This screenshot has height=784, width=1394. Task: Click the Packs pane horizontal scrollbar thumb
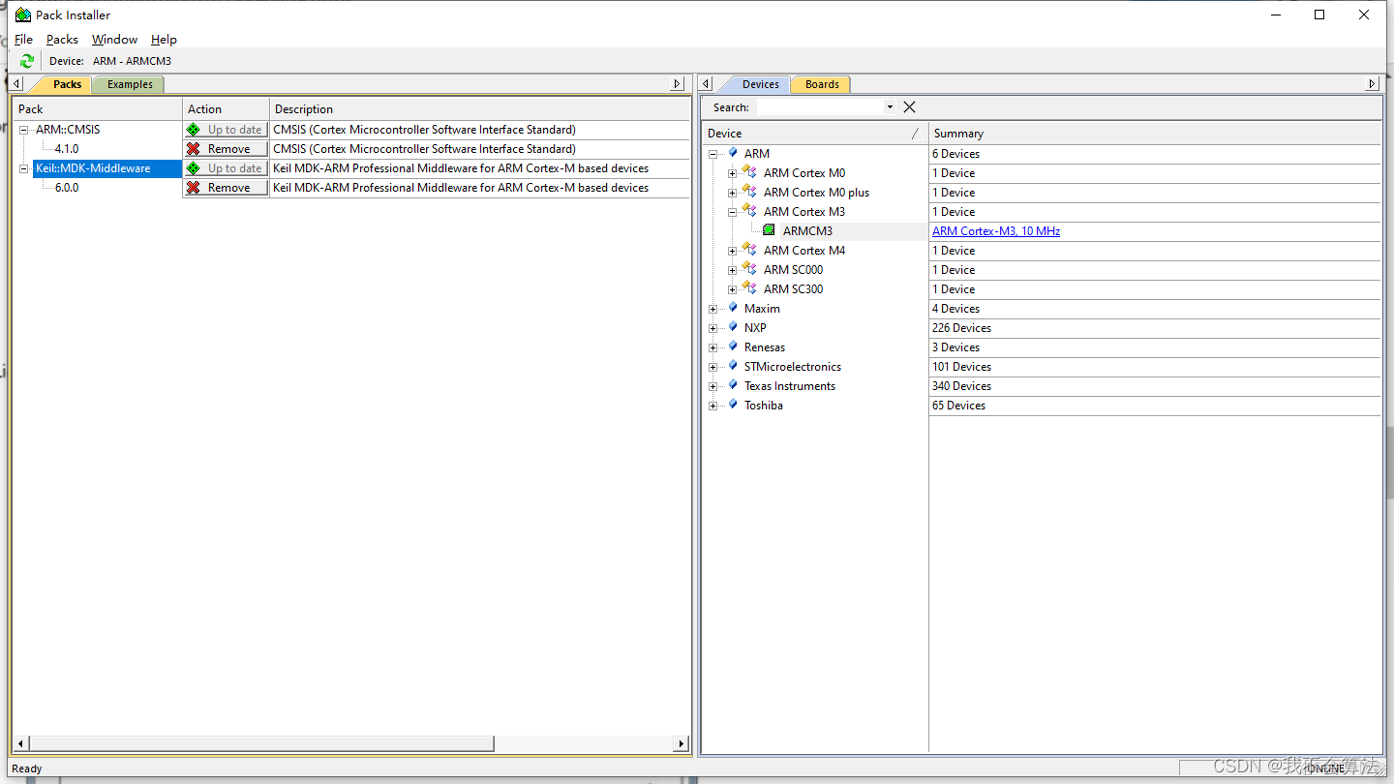pyautogui.click(x=262, y=743)
